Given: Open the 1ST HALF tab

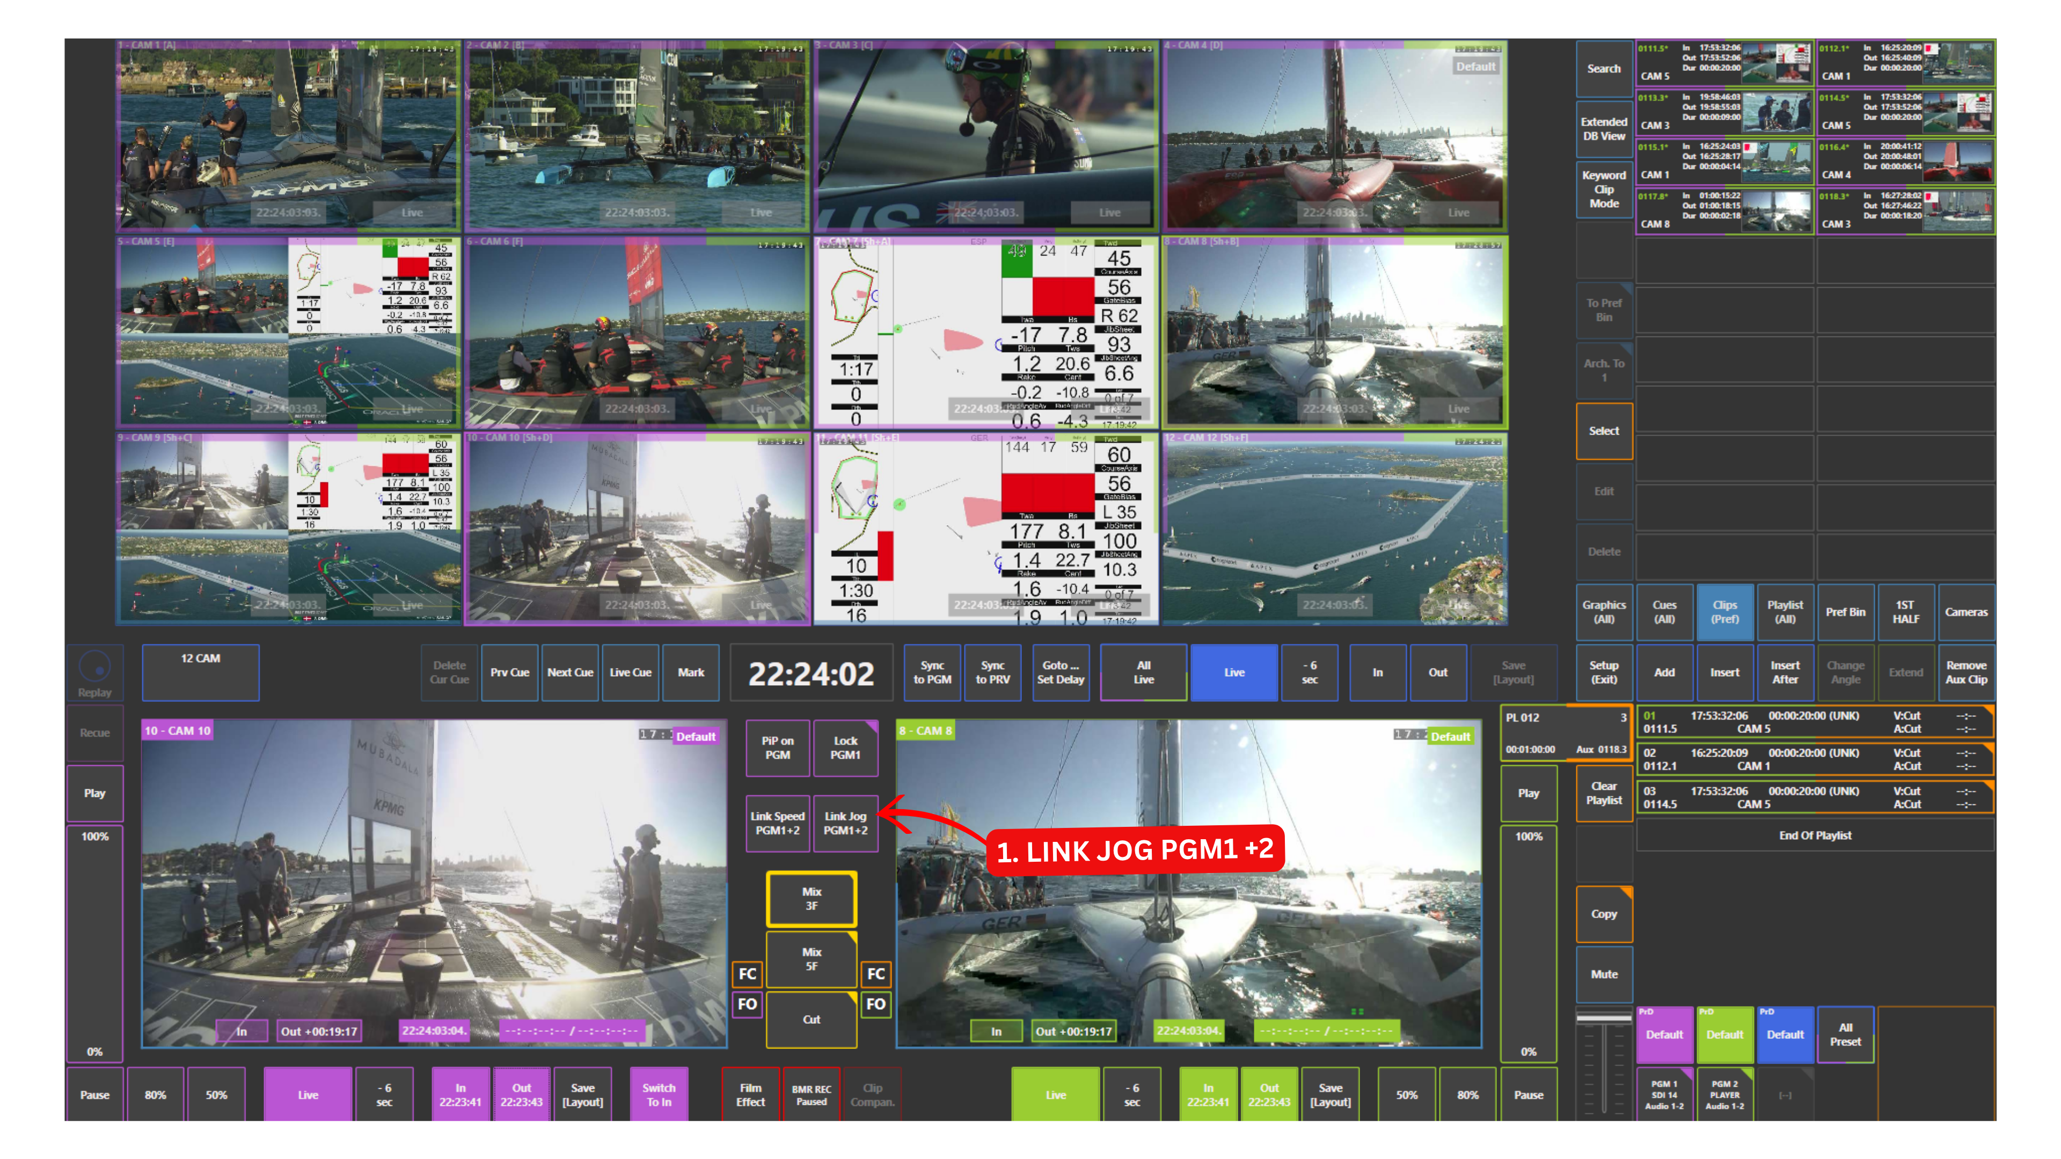Looking at the screenshot, I should pyautogui.click(x=1906, y=612).
